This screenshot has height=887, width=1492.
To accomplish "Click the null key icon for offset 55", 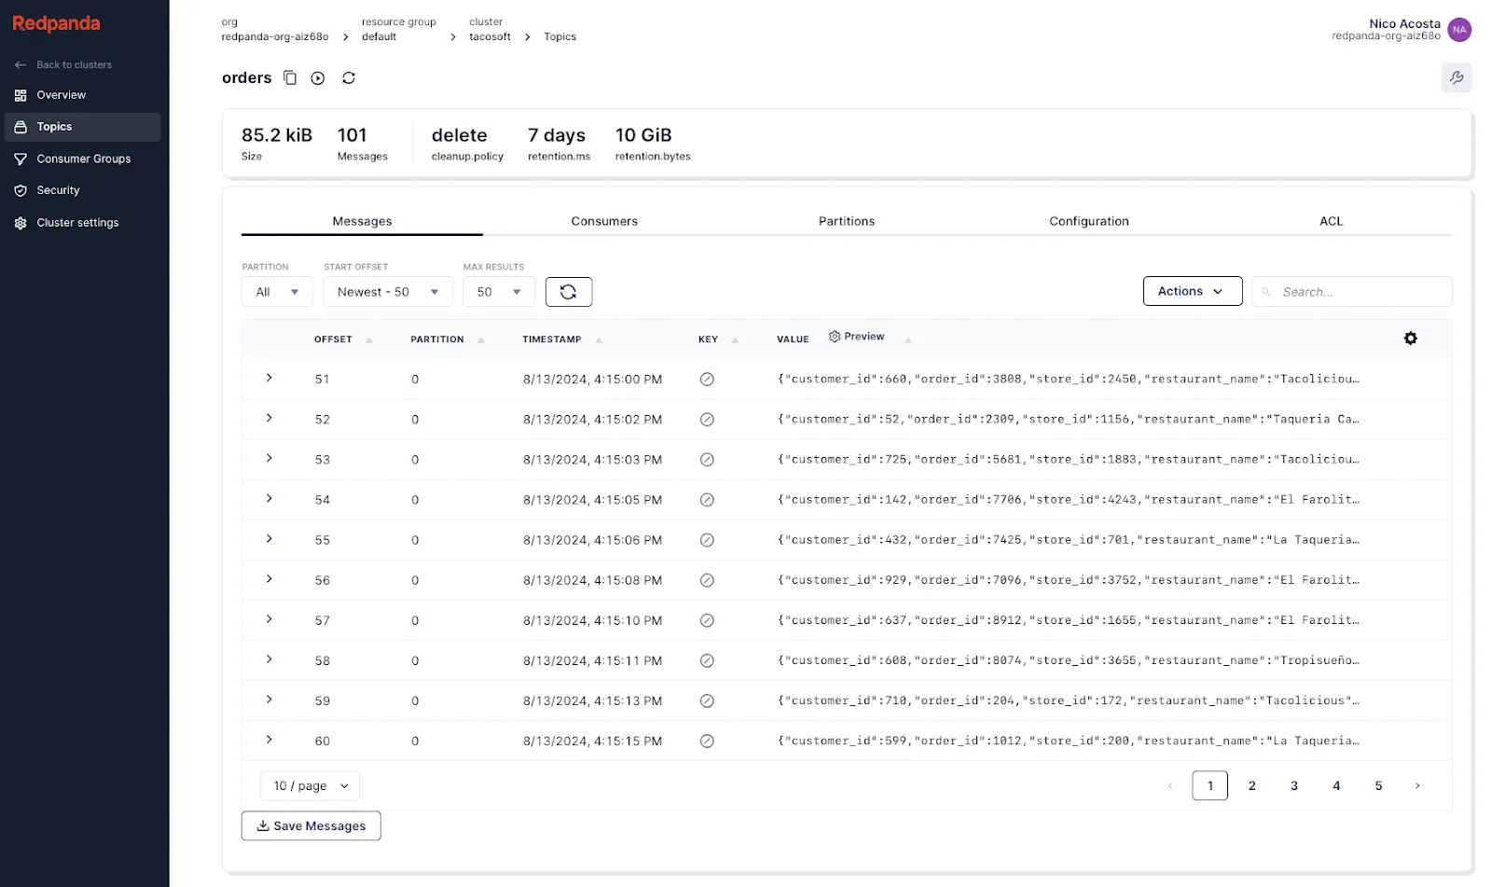I will pos(707,540).
